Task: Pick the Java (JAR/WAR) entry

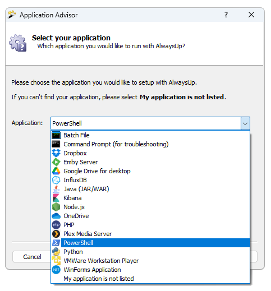Action: pos(150,189)
